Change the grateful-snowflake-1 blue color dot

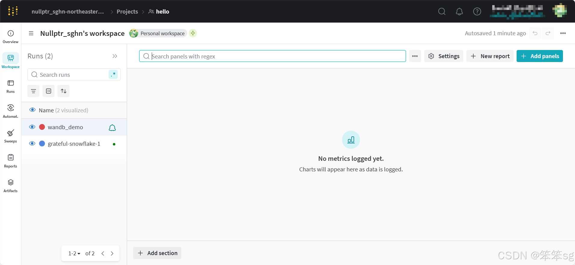click(x=42, y=143)
